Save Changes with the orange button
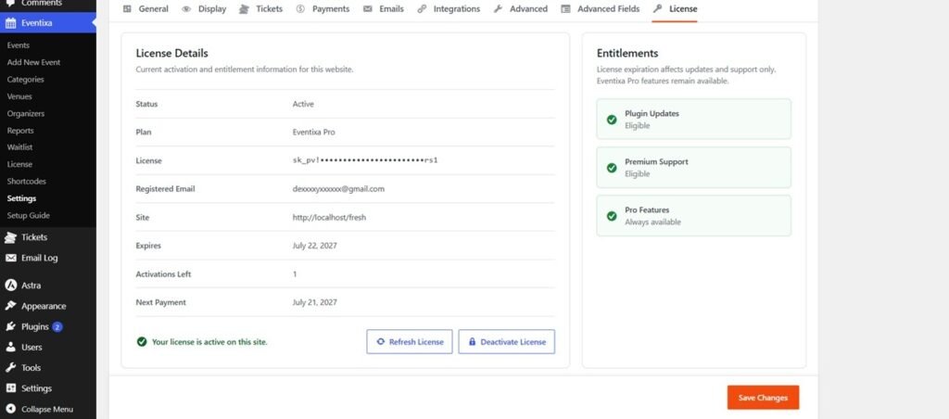The width and height of the screenshot is (949, 419). pyautogui.click(x=764, y=398)
